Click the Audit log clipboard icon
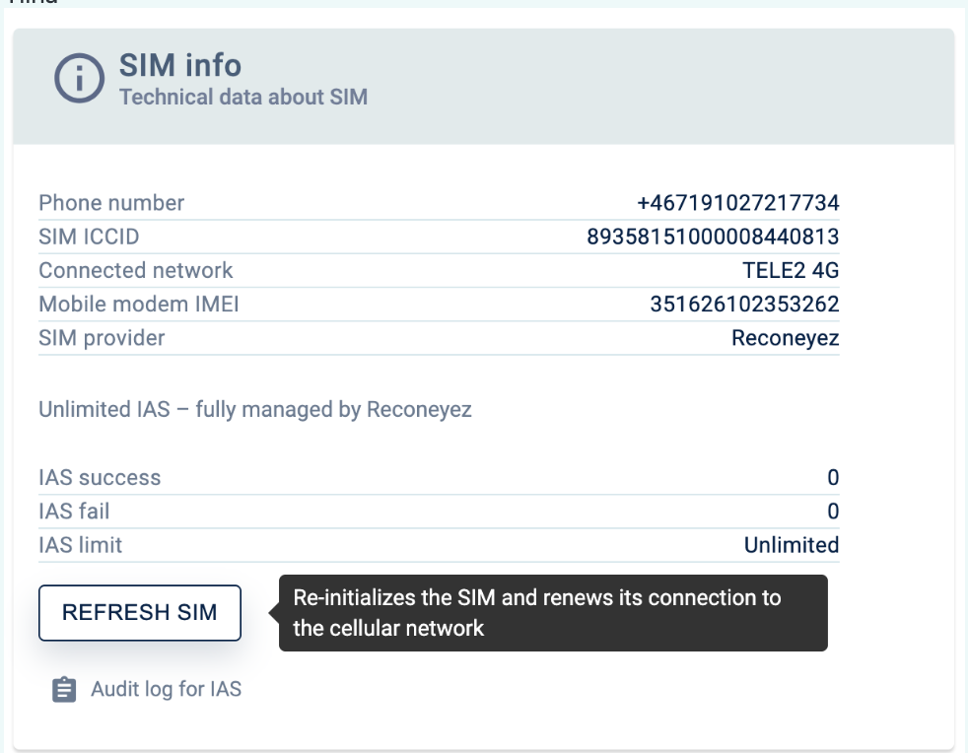The height and width of the screenshot is (753, 968). point(64,690)
